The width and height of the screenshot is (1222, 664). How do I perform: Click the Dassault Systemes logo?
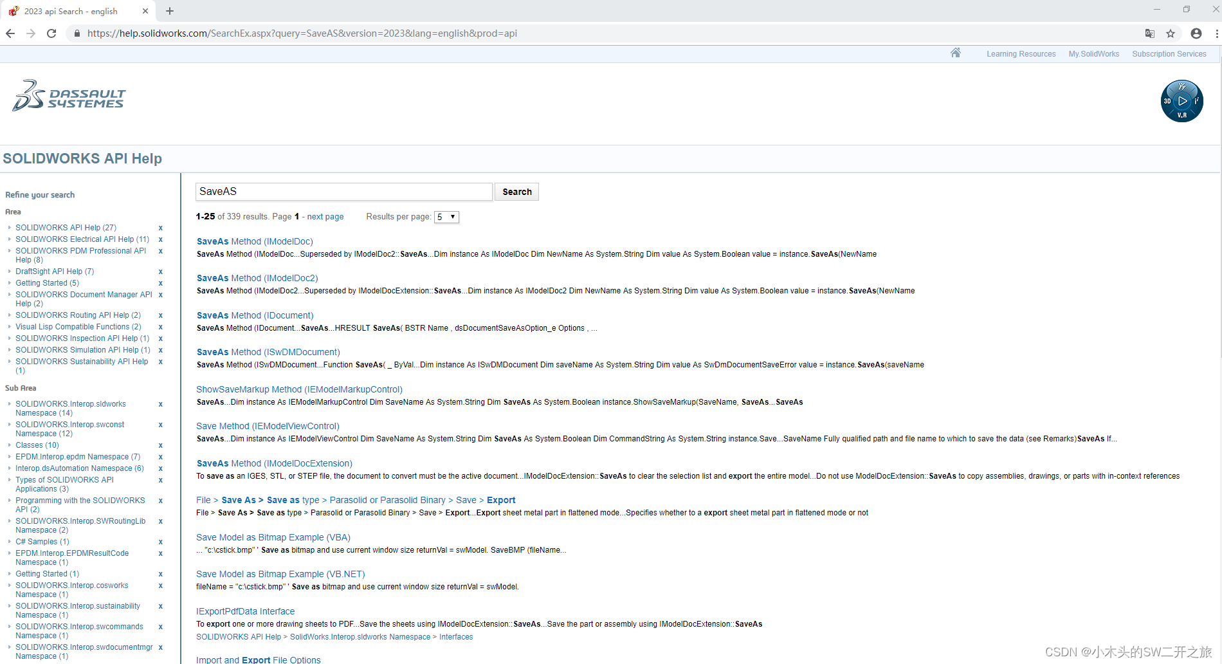pyautogui.click(x=69, y=96)
